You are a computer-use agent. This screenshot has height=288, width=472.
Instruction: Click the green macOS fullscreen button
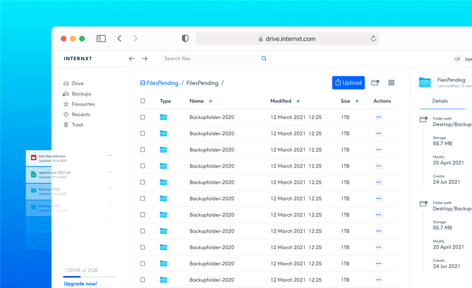coord(82,39)
